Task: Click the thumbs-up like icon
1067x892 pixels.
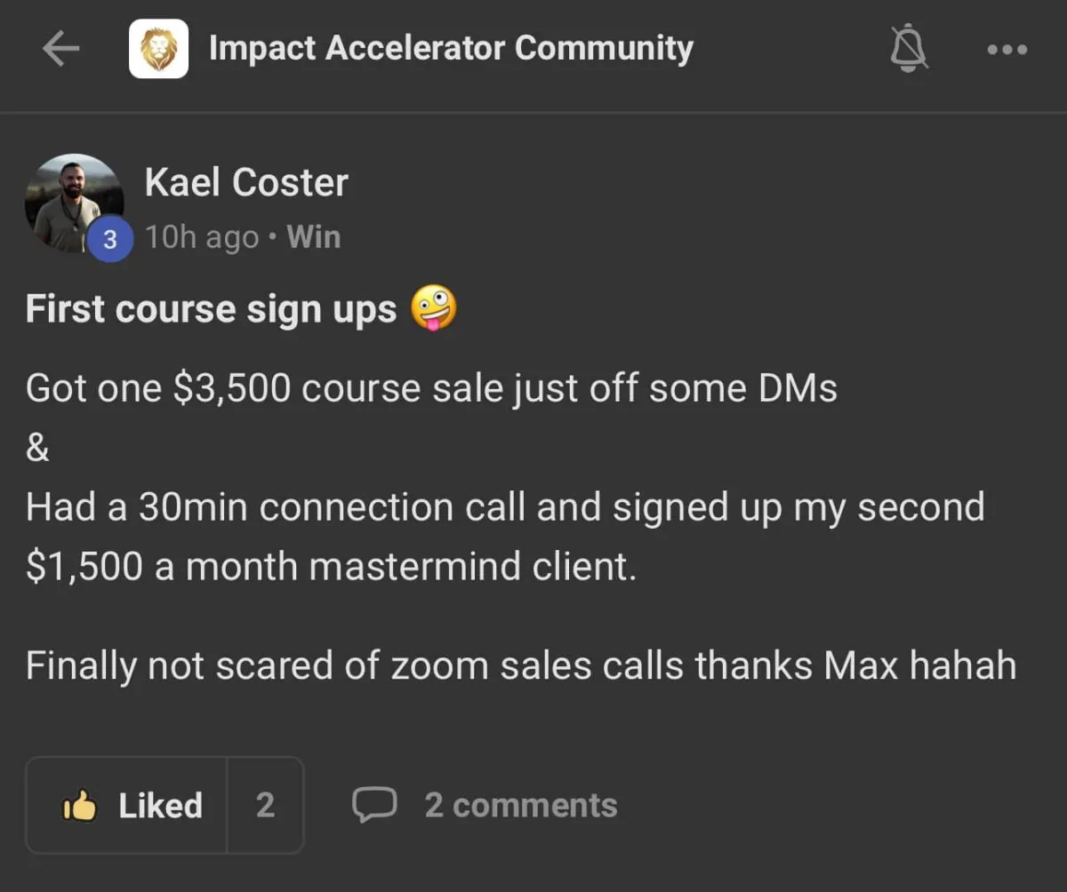Action: (x=80, y=806)
